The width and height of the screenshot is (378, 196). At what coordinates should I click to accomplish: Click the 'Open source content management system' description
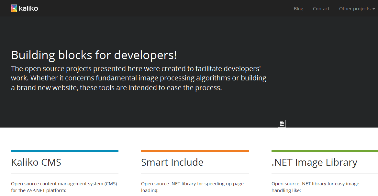[64, 187]
